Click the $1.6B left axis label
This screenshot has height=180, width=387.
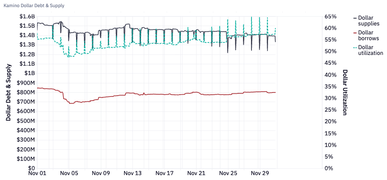[27, 16]
